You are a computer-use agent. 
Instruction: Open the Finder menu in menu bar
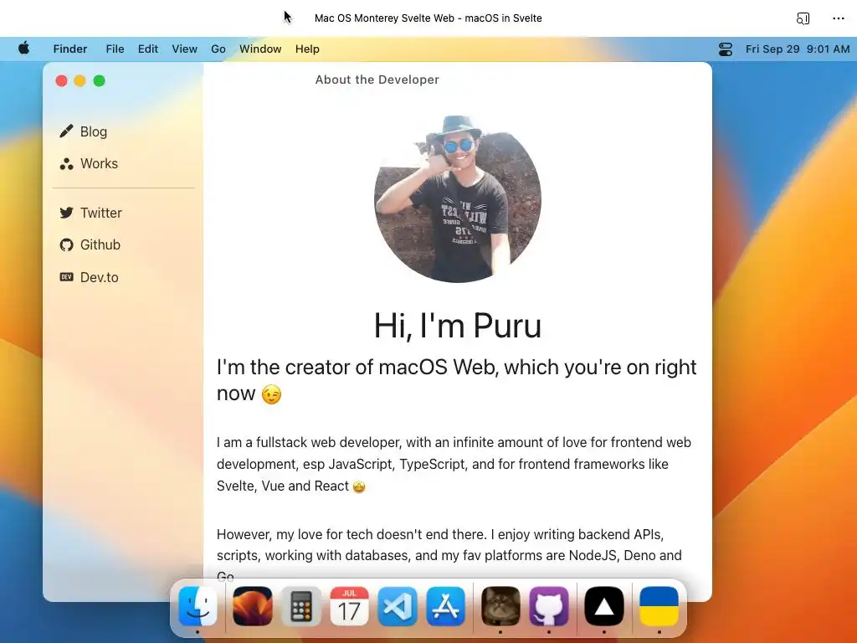click(x=70, y=49)
